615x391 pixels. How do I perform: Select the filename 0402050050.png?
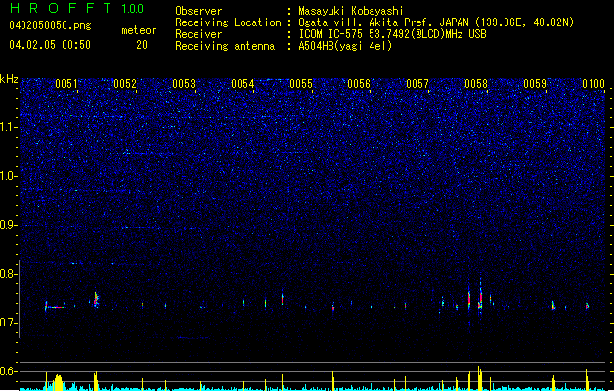50,25
